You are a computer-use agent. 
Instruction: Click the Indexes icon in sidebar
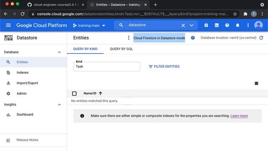coord(8,73)
